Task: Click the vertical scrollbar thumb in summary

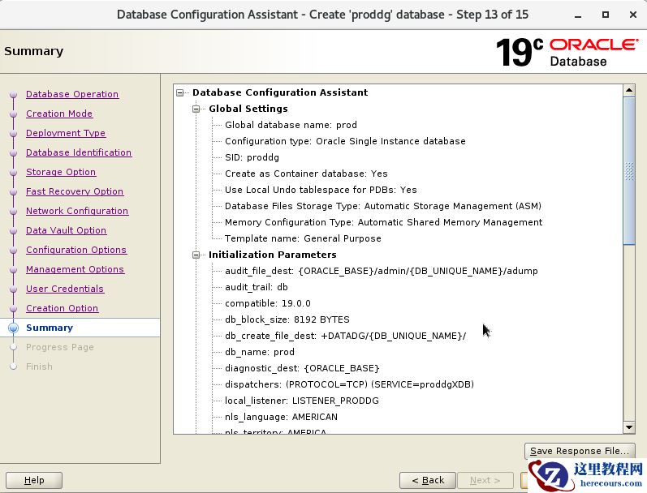Action: pyautogui.click(x=629, y=170)
